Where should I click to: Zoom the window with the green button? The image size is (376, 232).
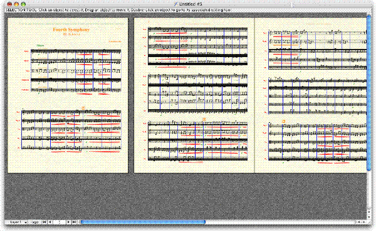(x=23, y=4)
